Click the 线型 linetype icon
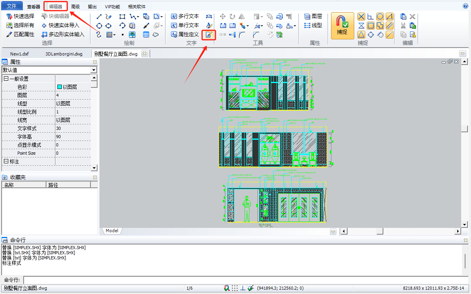This screenshot has height=294, width=471. 313,26
